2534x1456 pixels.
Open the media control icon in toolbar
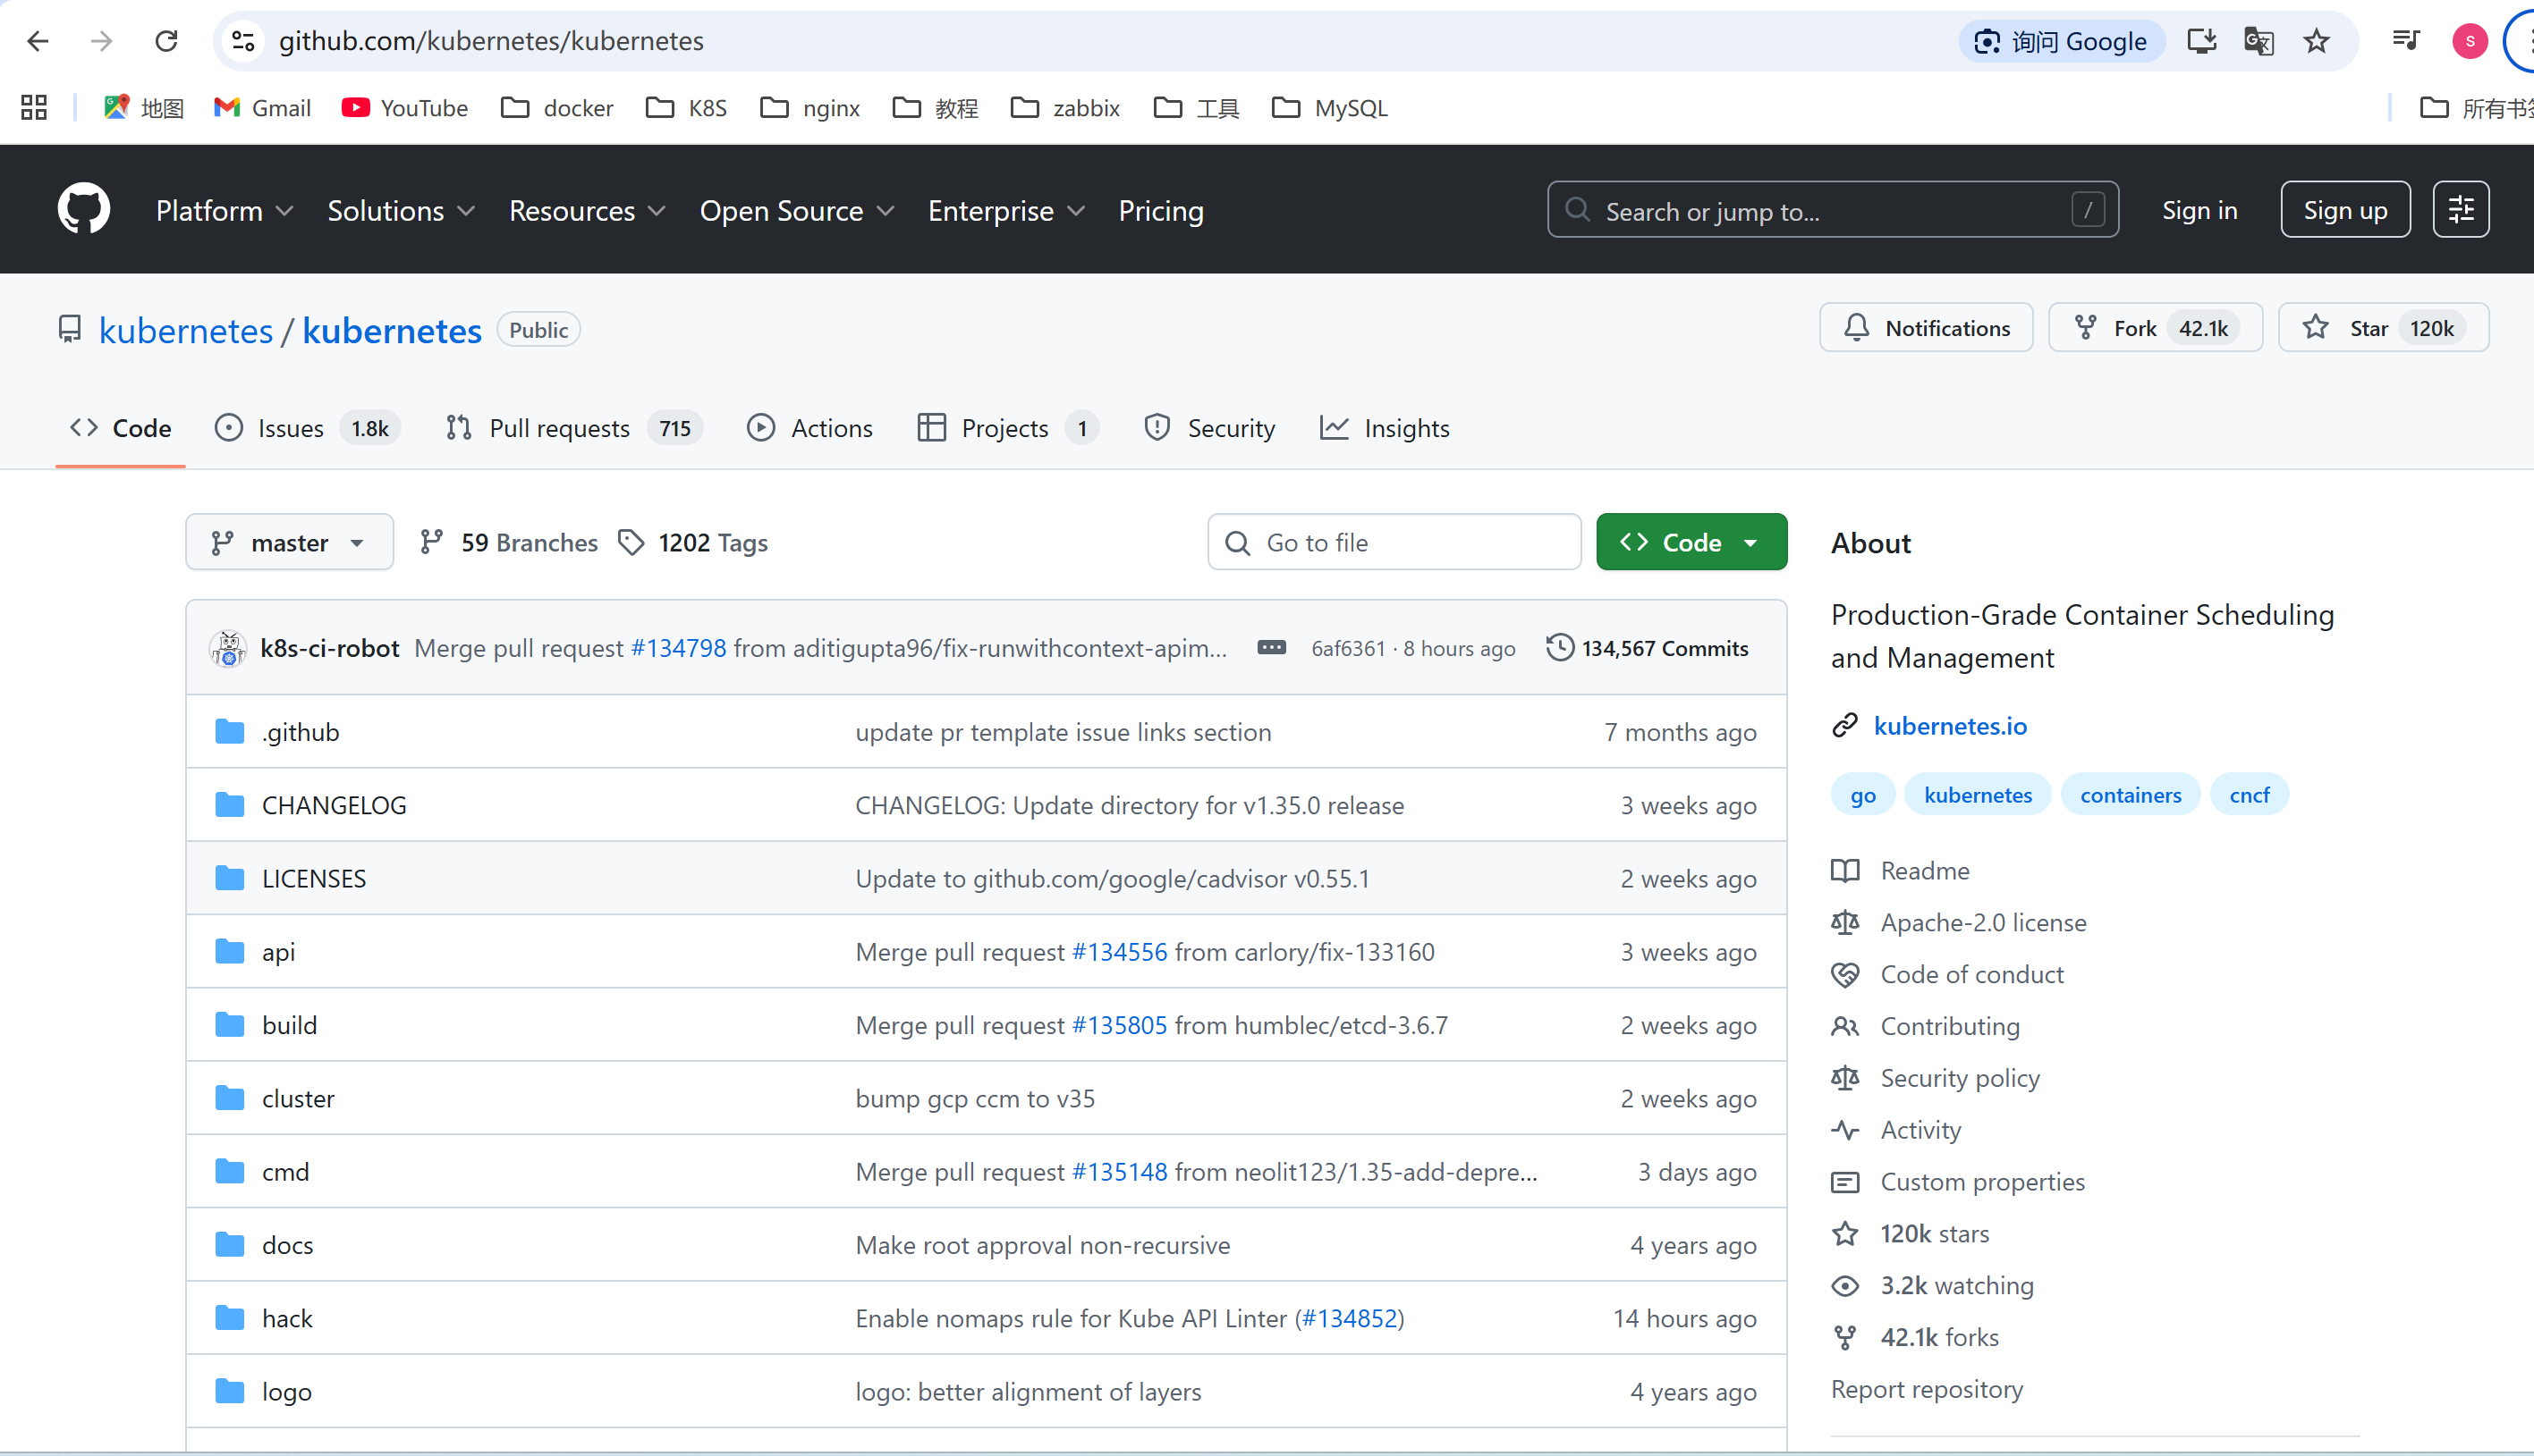(2406, 41)
